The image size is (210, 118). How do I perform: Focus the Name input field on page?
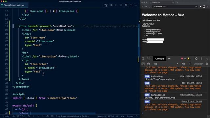tap(156, 39)
